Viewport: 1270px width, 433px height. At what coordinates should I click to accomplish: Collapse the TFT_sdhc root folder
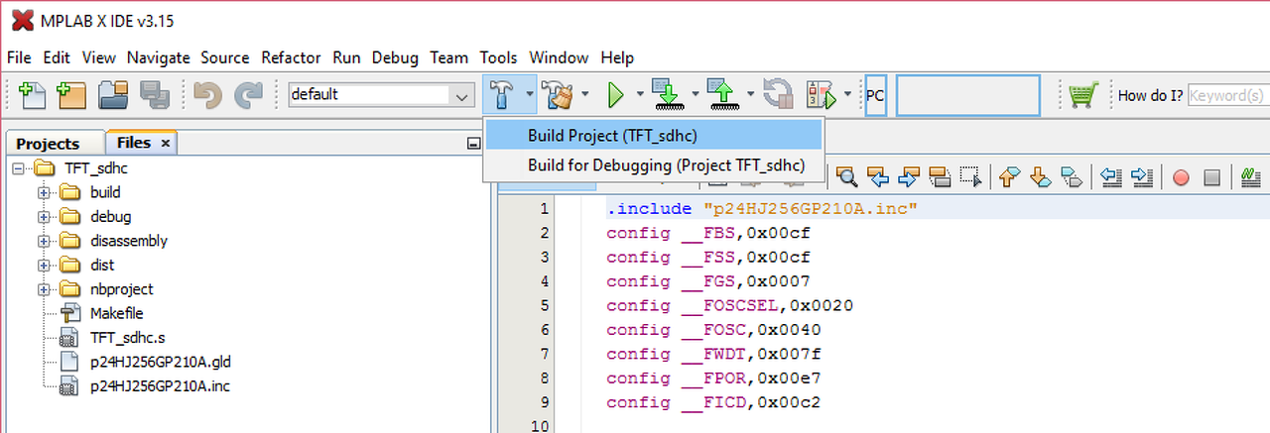pos(19,168)
